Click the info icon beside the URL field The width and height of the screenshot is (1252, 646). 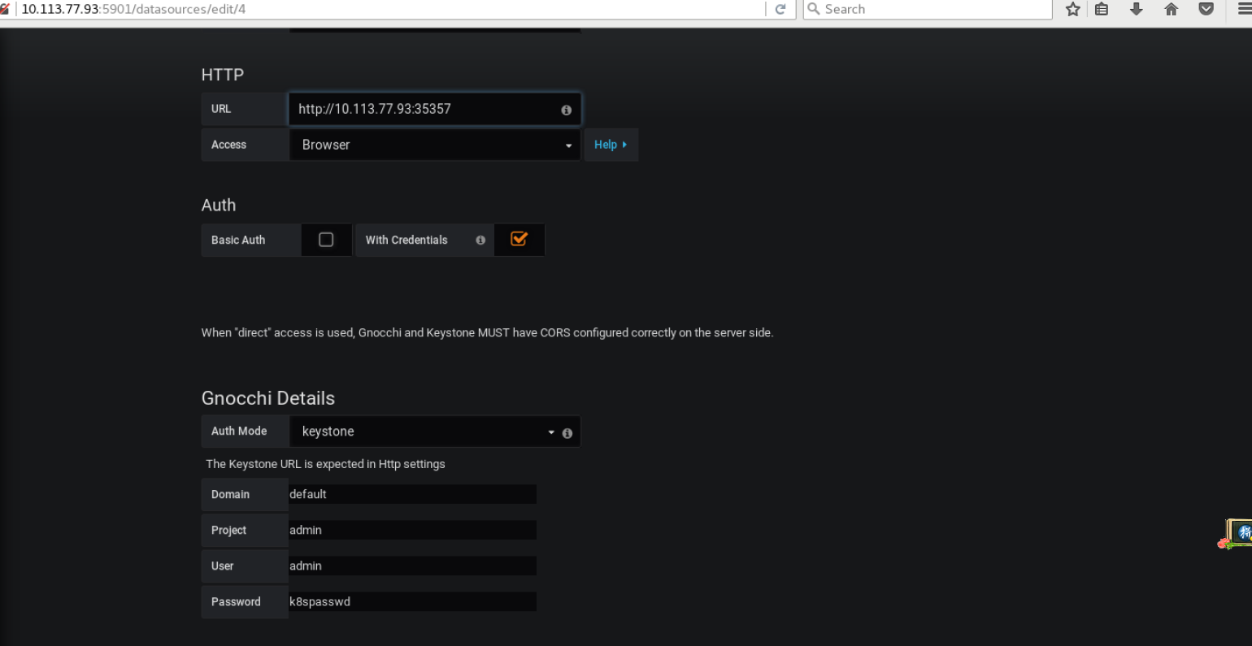click(x=566, y=109)
